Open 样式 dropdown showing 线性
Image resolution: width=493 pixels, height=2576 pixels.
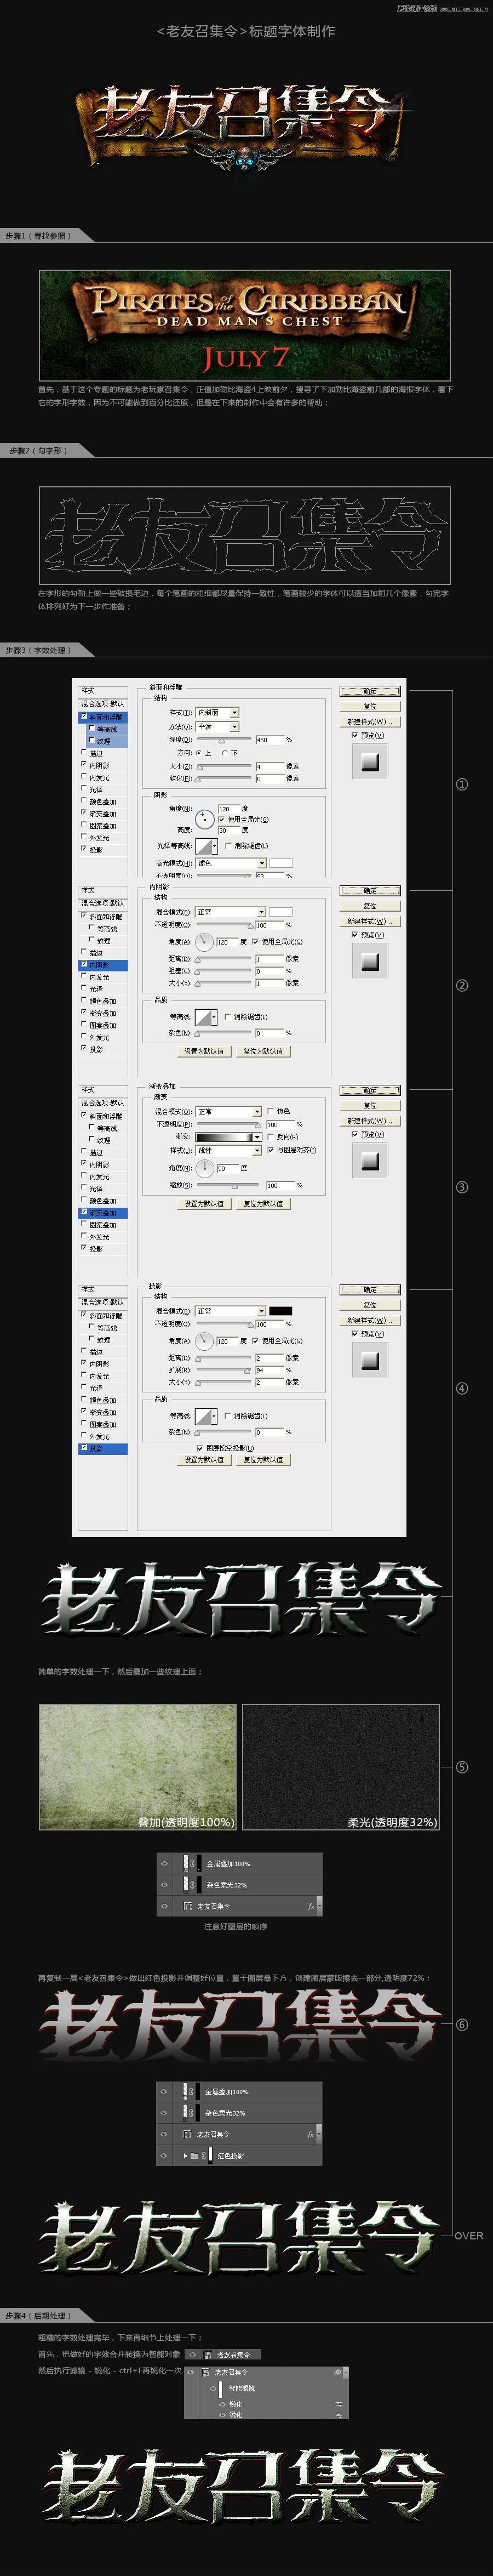[x=229, y=1150]
